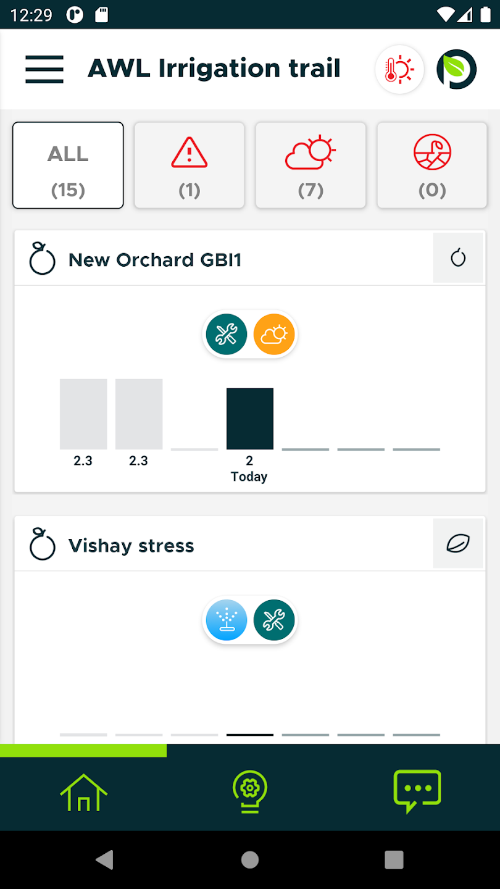Viewport: 500px width, 889px height.
Task: Tap teal tools icon in Vishay stress card
Action: pos(274,620)
